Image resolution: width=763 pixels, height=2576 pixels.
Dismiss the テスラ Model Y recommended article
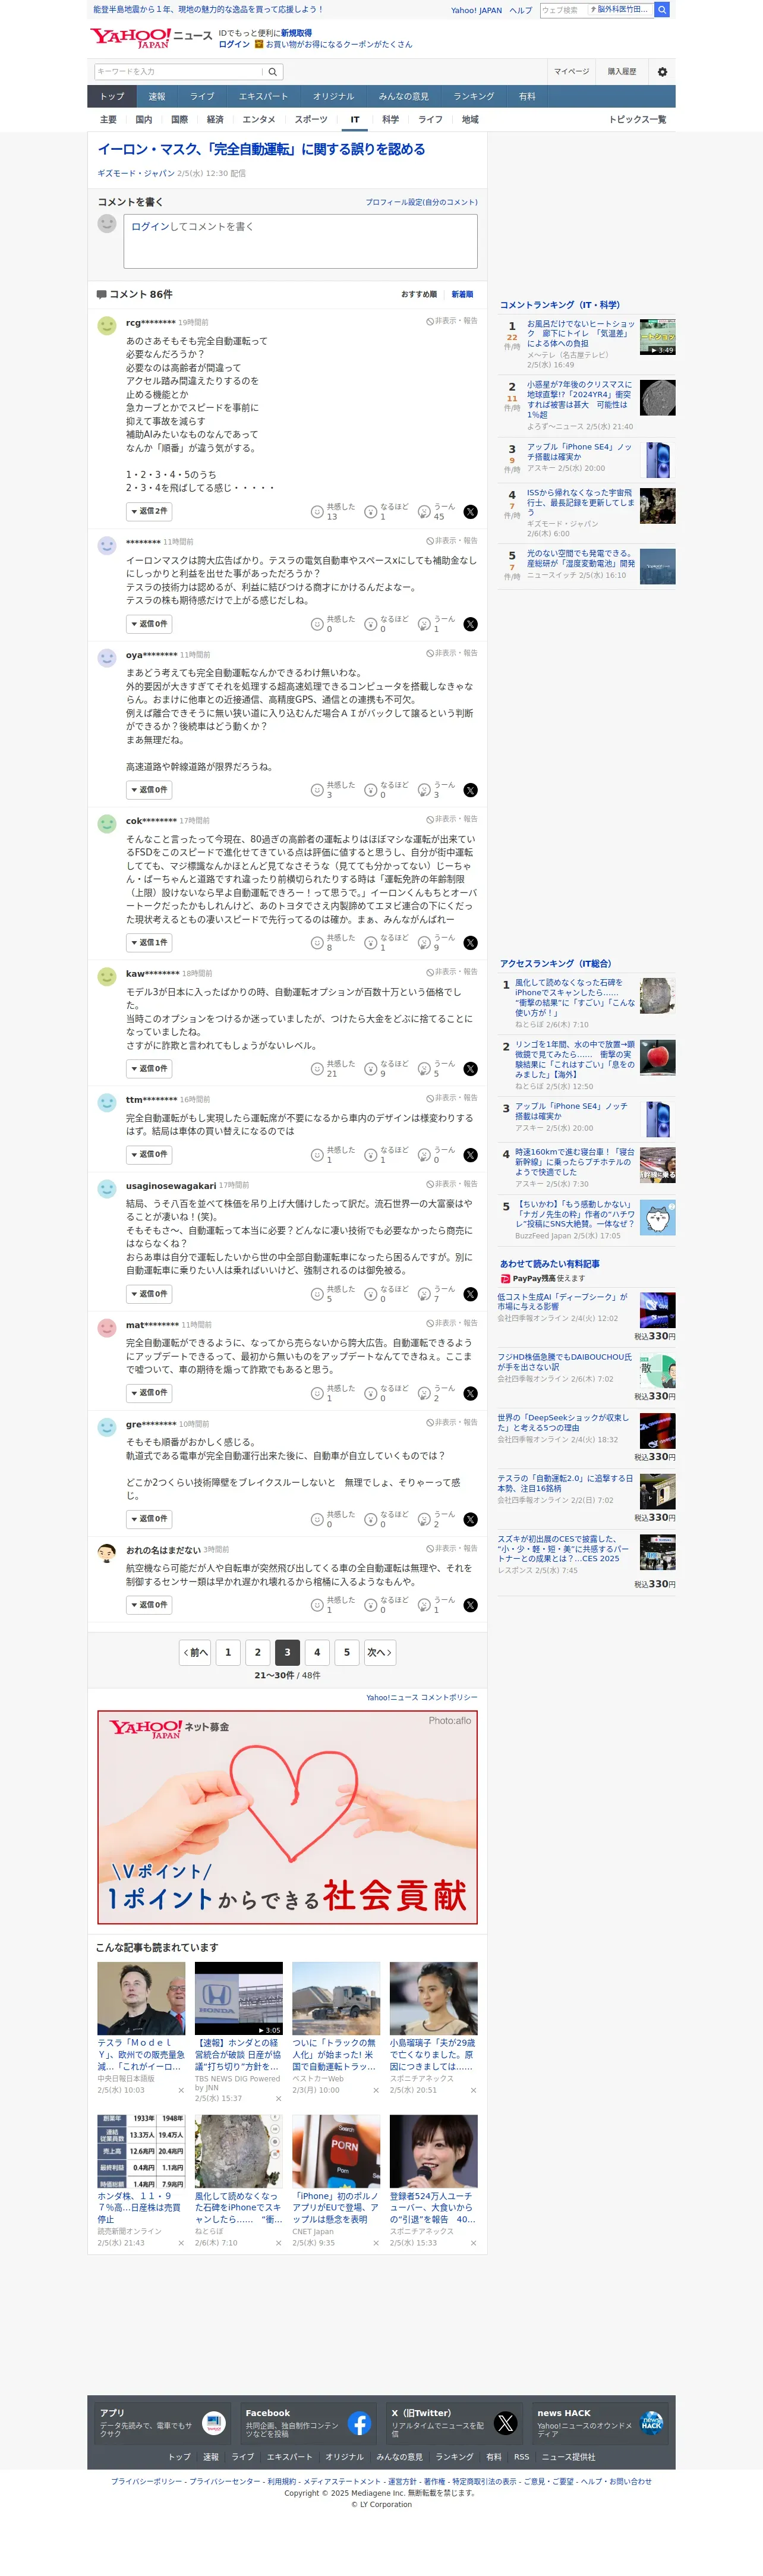pyautogui.click(x=181, y=2090)
